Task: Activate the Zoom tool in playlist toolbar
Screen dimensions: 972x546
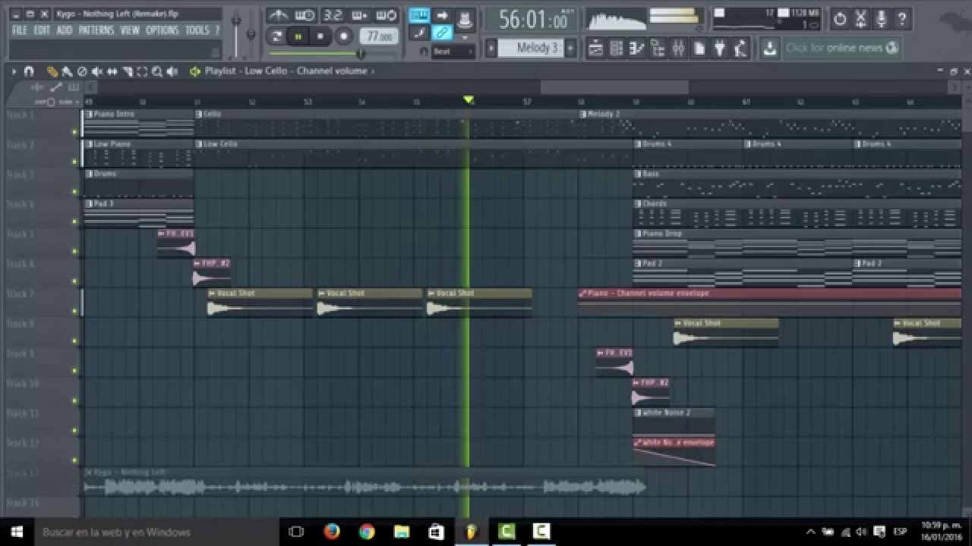Action: 157,71
